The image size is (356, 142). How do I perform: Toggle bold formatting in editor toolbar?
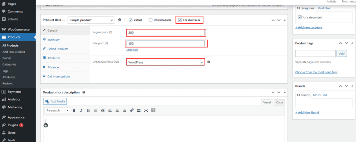tap(74, 110)
